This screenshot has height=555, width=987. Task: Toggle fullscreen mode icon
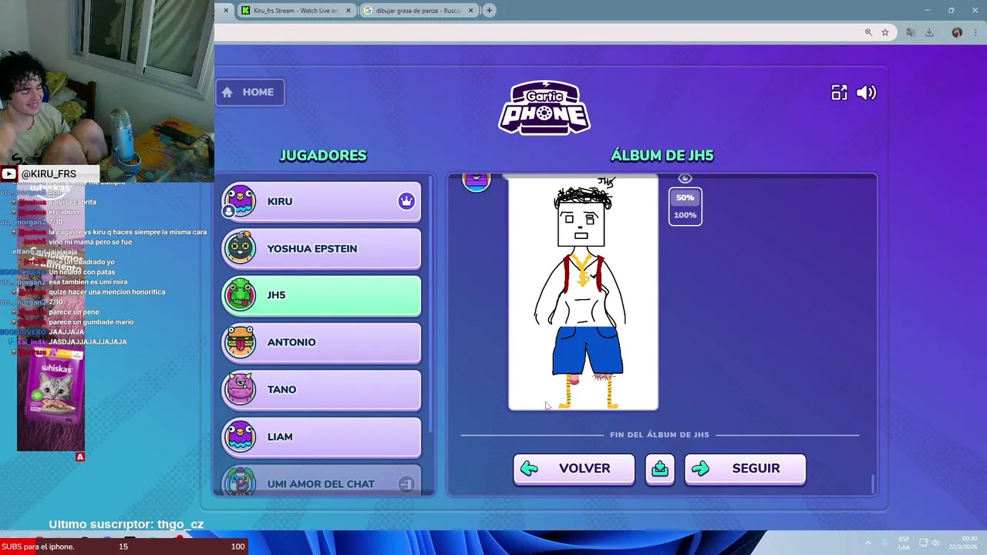tap(839, 92)
